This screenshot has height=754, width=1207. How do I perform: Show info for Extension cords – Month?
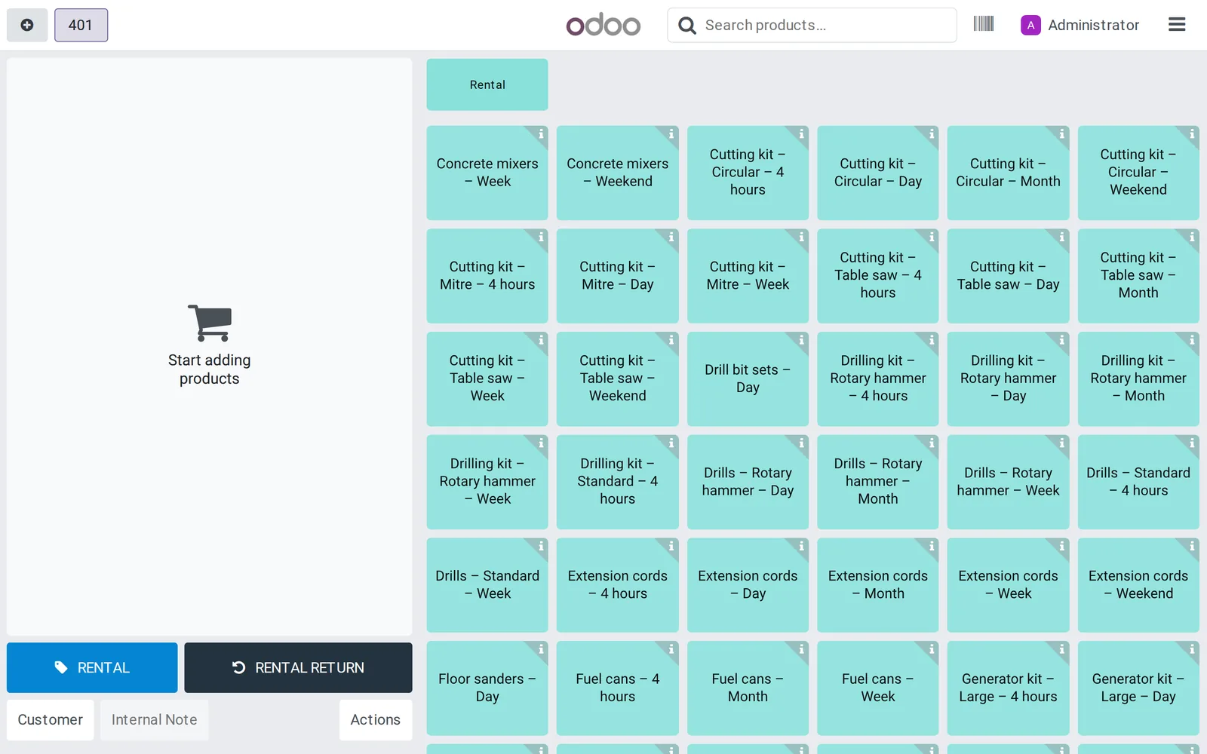pos(932,546)
